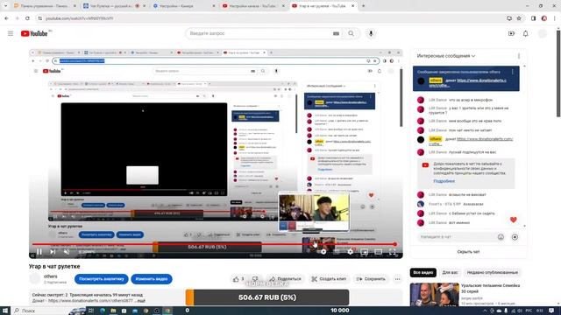
Task: Open the Уральские пельмени video thumbnail
Action: point(435,295)
